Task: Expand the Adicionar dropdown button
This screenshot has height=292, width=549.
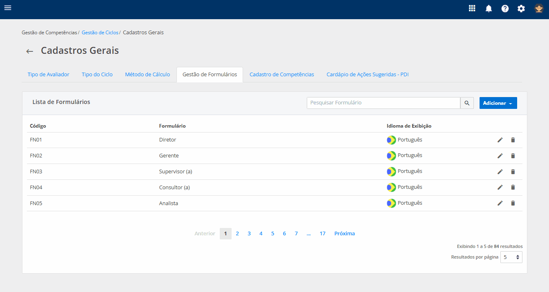Action: coord(498,103)
